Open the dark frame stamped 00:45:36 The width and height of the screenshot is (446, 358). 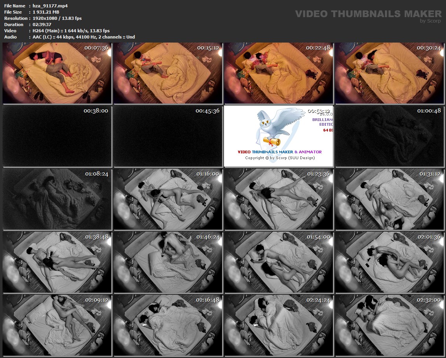coord(168,136)
